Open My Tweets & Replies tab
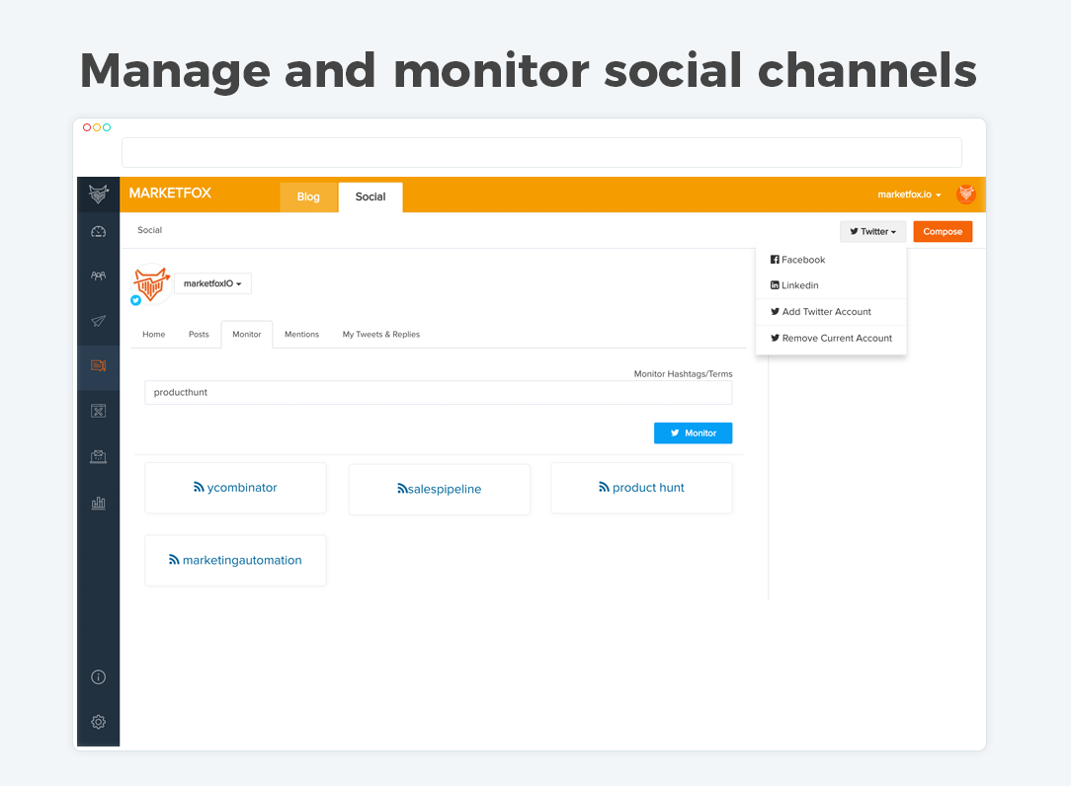1071x786 pixels. coord(381,335)
